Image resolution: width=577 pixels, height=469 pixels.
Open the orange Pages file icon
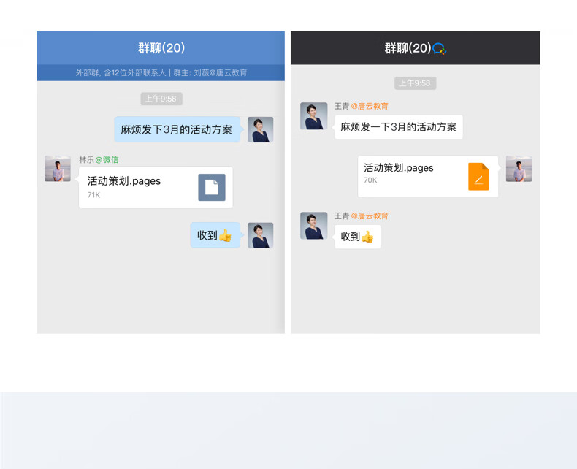[x=478, y=177]
